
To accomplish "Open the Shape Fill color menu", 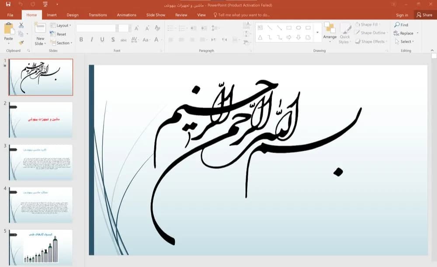I will click(368, 24).
